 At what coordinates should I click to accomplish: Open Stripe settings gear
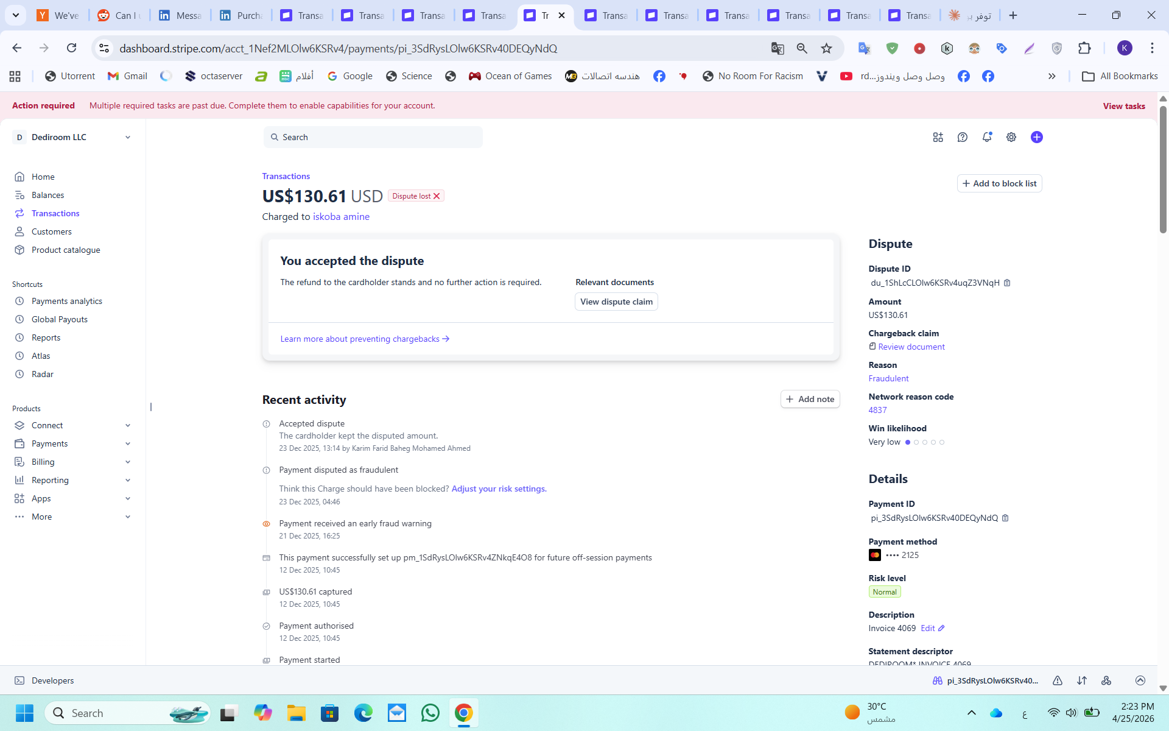coord(1011,137)
